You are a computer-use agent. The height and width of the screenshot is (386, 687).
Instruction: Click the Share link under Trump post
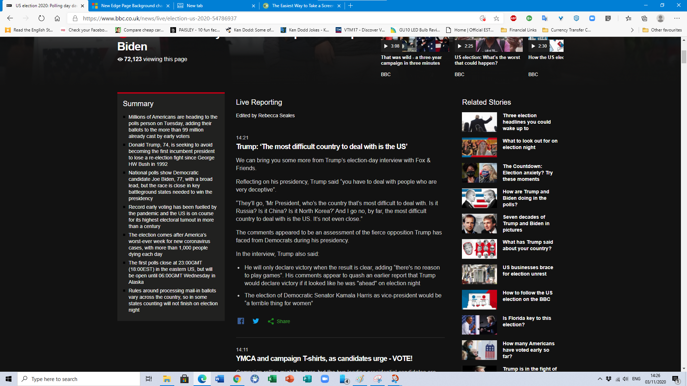(279, 321)
